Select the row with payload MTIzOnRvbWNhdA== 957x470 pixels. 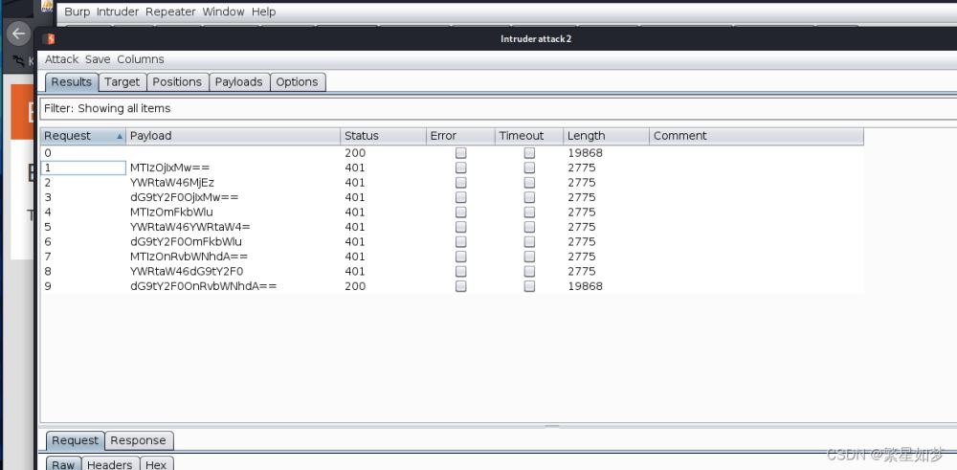[452, 257]
